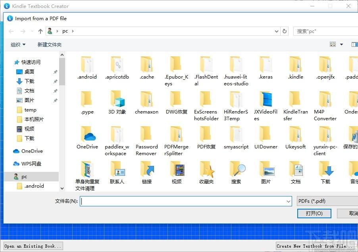Click the navigation pane scroll down arrow
The image size is (358, 252).
tap(62, 189)
